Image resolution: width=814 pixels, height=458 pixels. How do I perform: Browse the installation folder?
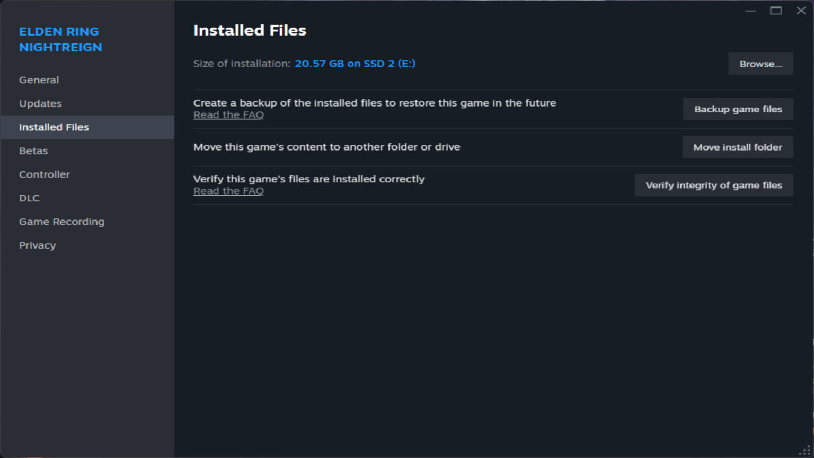click(x=760, y=64)
